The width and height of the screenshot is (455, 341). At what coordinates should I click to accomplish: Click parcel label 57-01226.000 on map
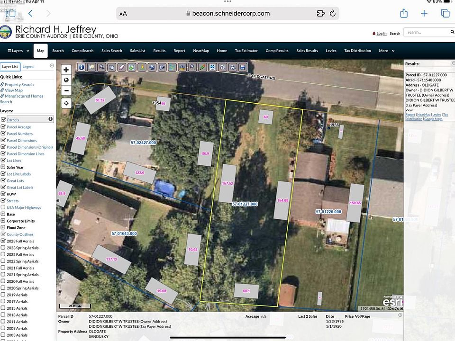(x=328, y=212)
